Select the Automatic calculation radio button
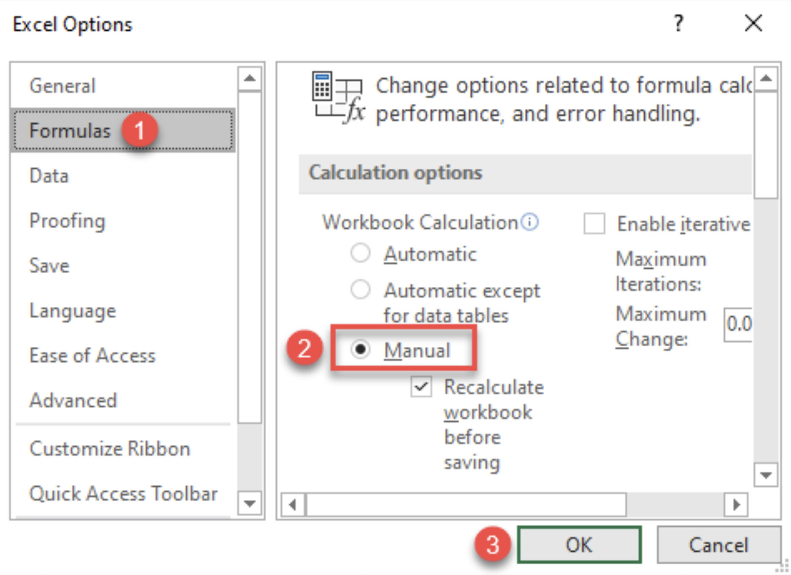The height and width of the screenshot is (575, 791). pos(360,253)
